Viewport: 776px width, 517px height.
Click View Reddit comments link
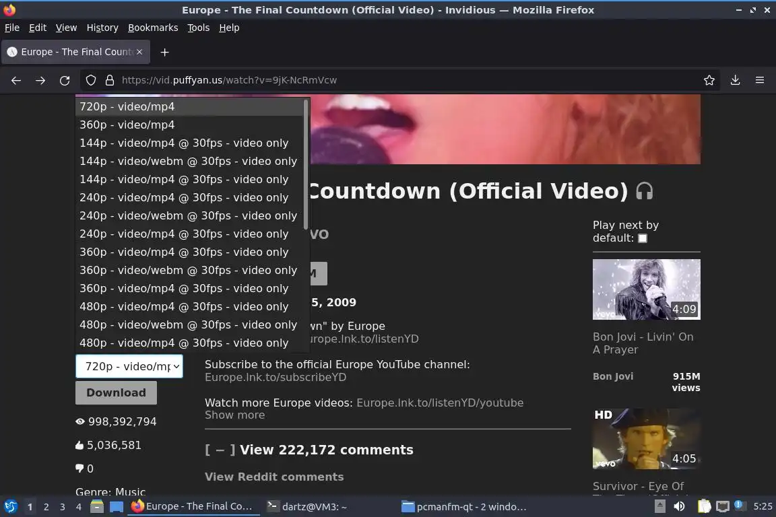point(274,477)
